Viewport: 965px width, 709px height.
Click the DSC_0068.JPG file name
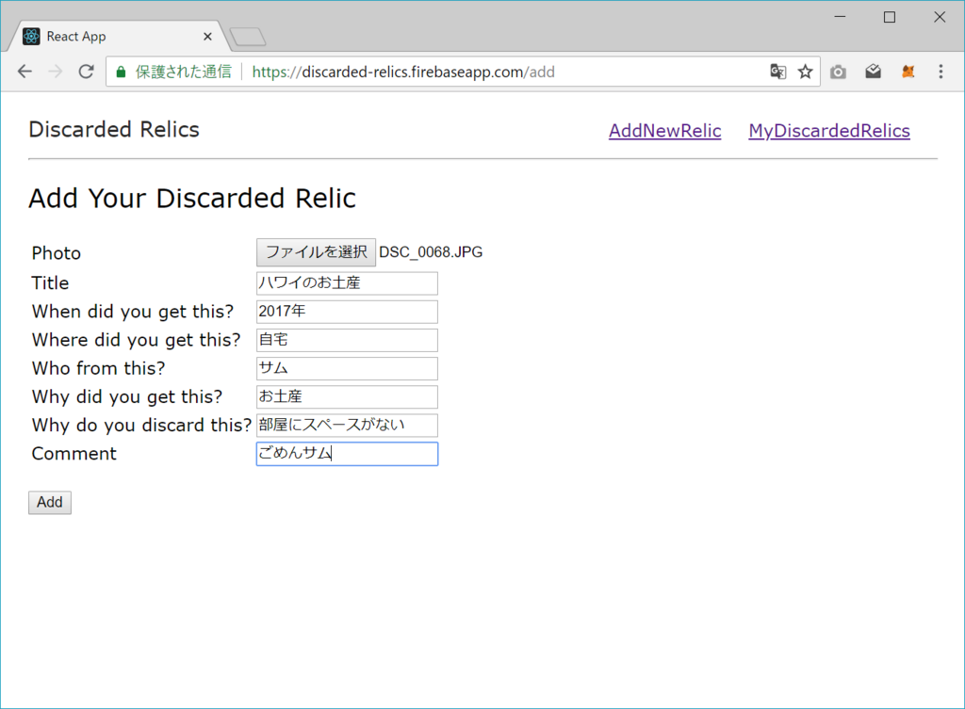431,252
